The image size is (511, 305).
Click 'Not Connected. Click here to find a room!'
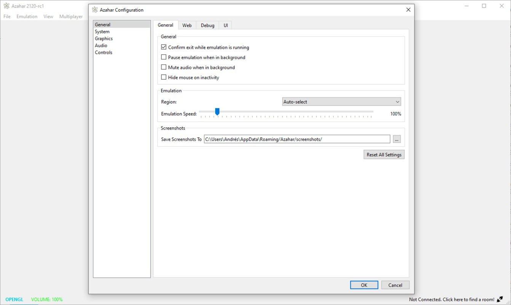coord(452,299)
